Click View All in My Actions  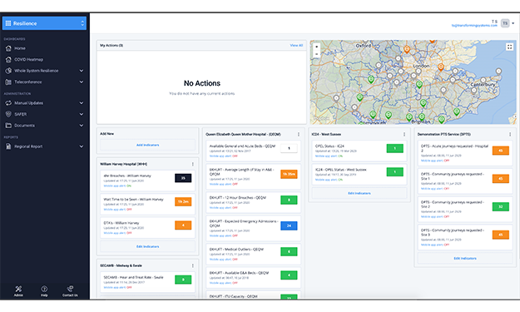[x=296, y=46]
